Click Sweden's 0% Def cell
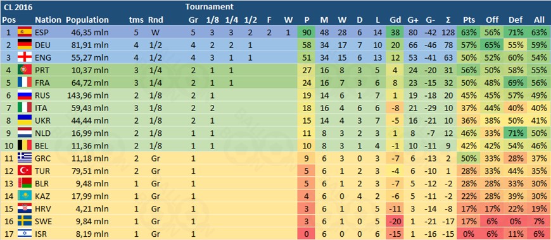 [516, 221]
